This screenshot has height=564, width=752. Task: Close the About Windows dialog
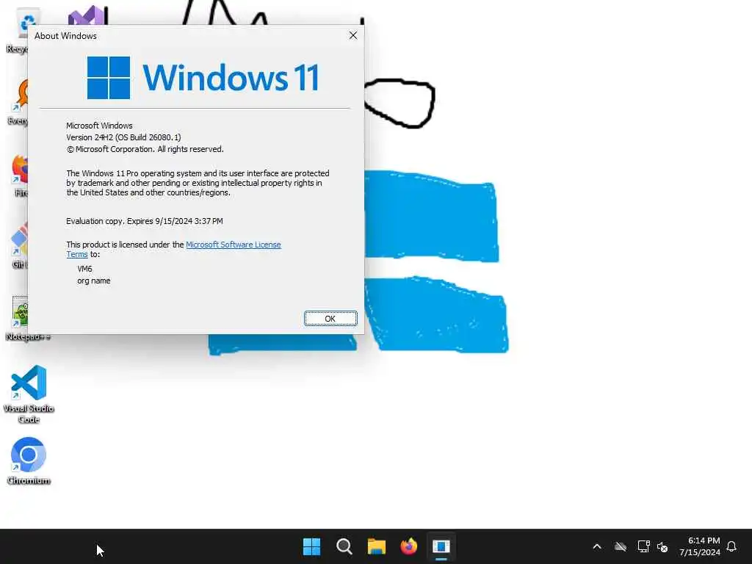[x=353, y=35]
